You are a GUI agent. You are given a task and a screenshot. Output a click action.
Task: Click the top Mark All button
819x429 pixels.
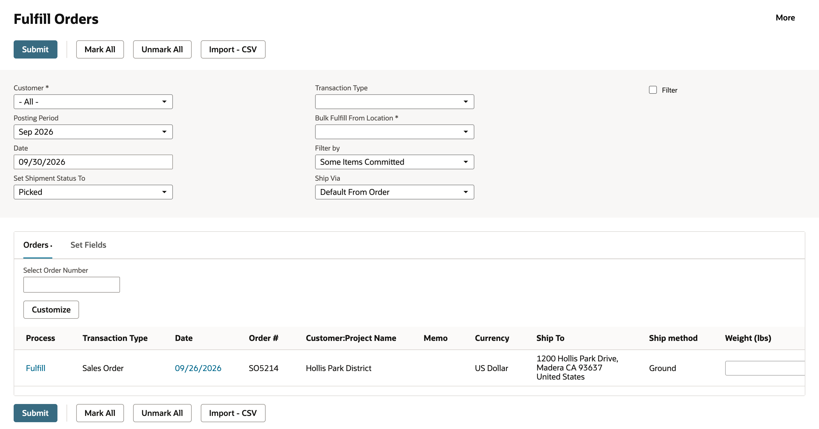tap(100, 49)
